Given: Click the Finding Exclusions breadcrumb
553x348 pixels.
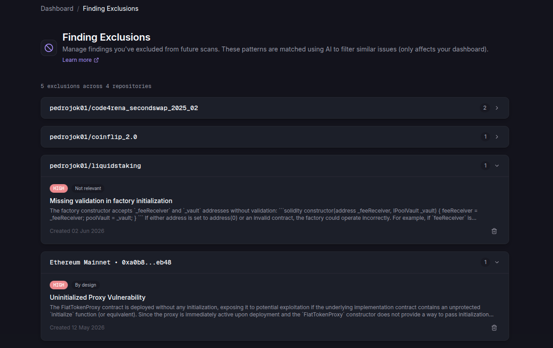Looking at the screenshot, I should (111, 9).
